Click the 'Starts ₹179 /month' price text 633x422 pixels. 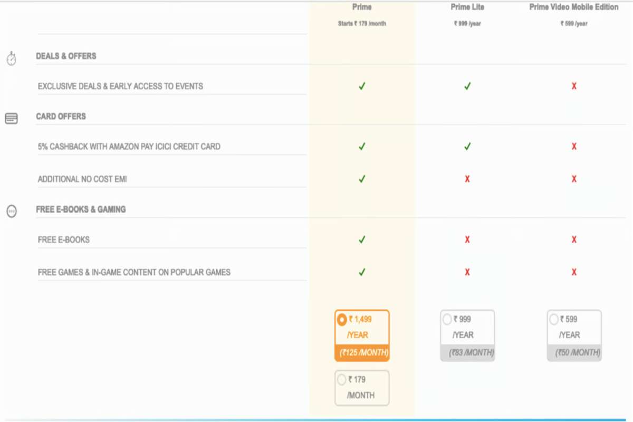pos(362,24)
